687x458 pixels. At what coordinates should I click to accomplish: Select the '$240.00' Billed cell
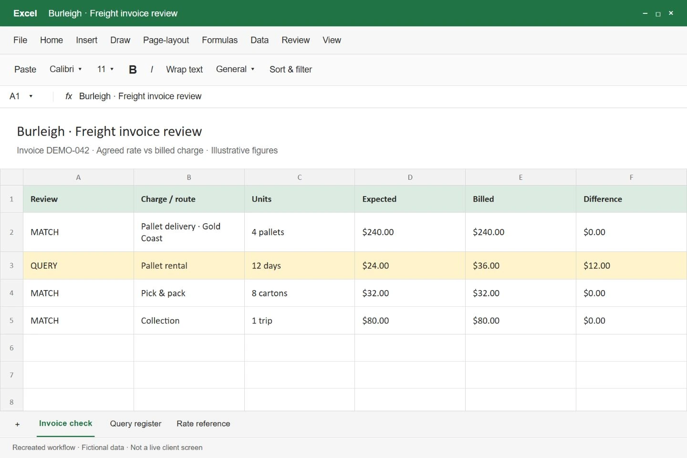[520, 232]
